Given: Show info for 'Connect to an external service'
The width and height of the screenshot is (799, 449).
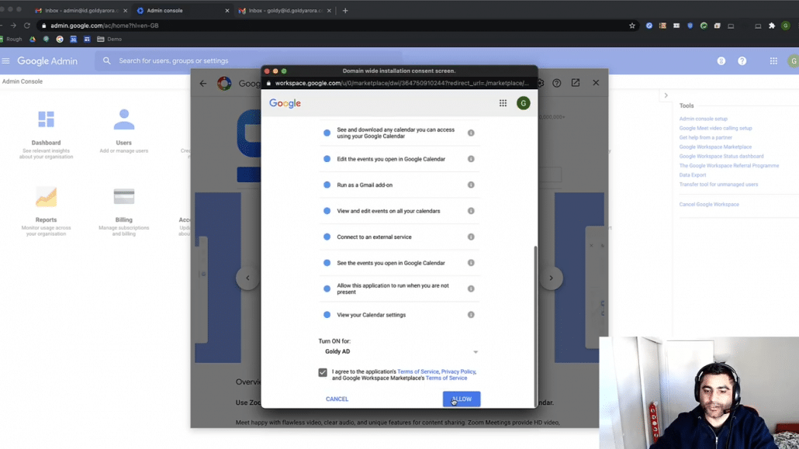Looking at the screenshot, I should 471,237.
